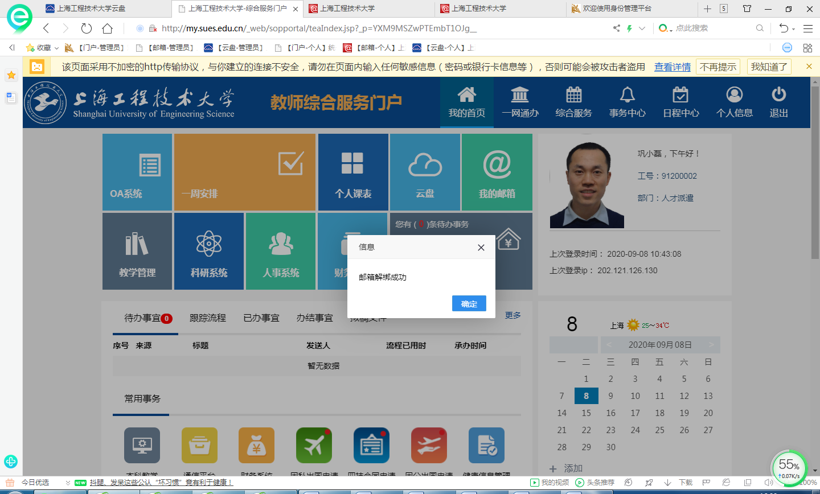Open the 云盘 cloud tile
Viewport: 820px width, 494px height.
pyautogui.click(x=425, y=172)
